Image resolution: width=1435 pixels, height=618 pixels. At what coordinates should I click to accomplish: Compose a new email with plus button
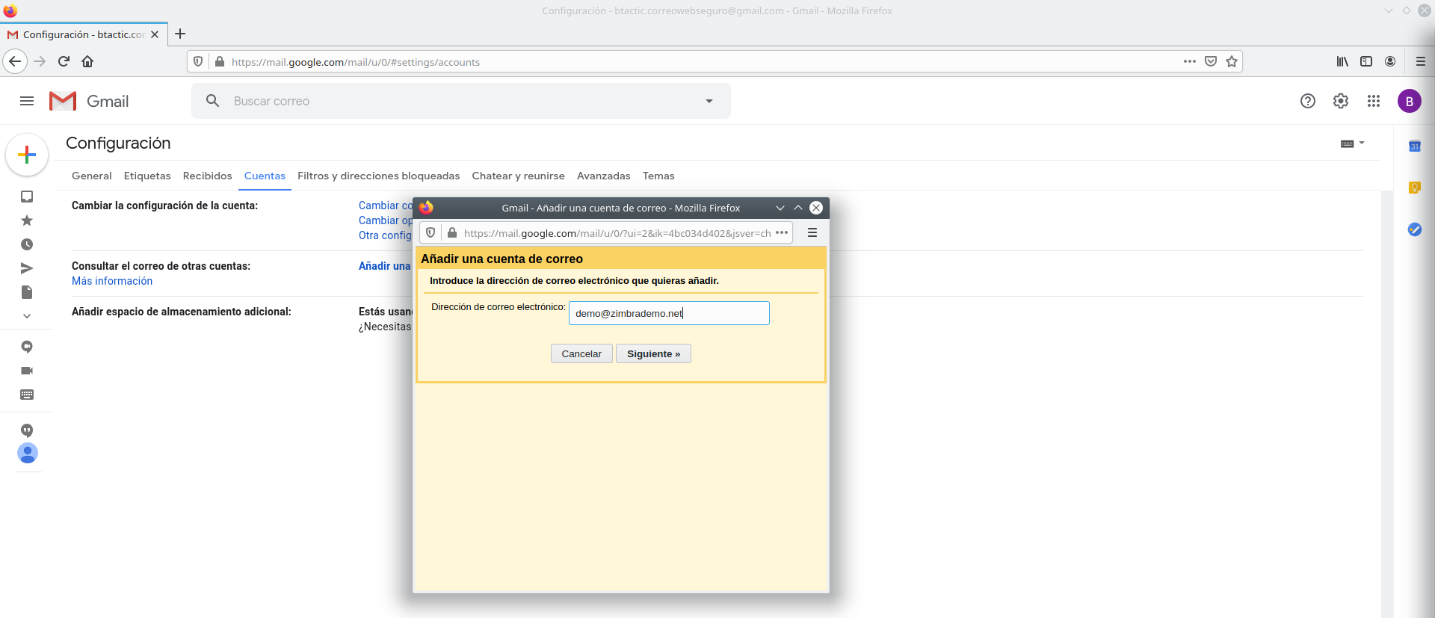[27, 155]
